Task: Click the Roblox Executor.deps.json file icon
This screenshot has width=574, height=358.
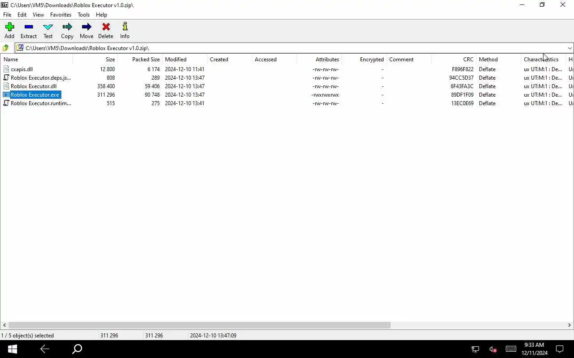Action: pos(6,77)
